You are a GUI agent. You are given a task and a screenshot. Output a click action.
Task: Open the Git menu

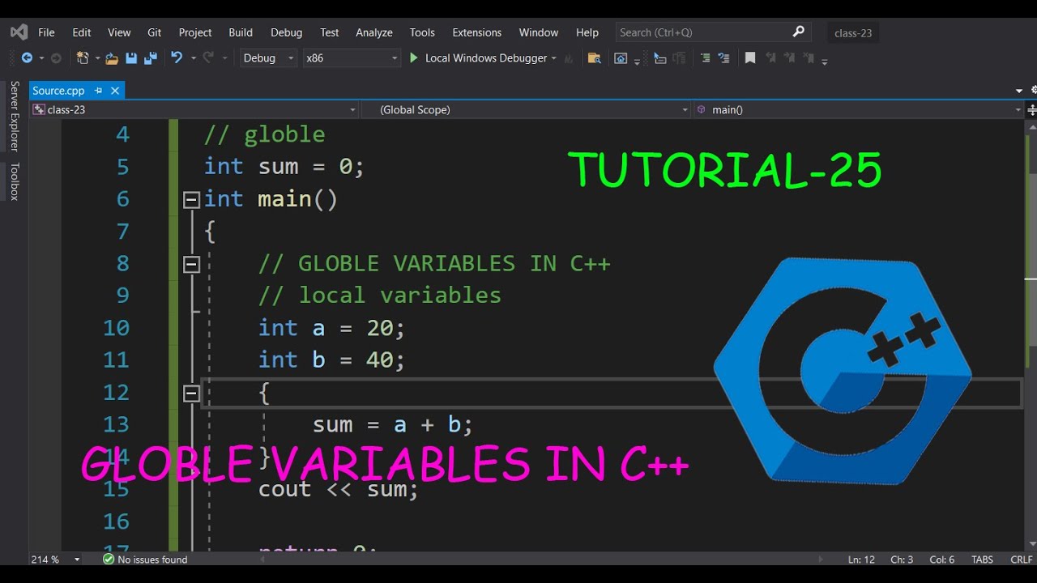pyautogui.click(x=154, y=32)
